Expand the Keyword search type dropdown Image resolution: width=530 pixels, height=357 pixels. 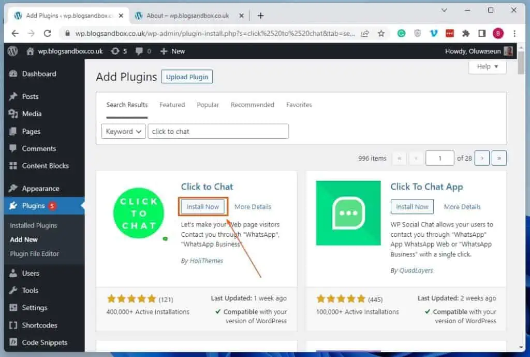pyautogui.click(x=123, y=132)
